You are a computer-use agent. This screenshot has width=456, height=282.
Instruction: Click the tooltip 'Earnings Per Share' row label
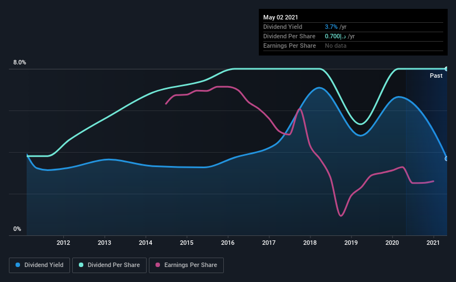(x=289, y=46)
